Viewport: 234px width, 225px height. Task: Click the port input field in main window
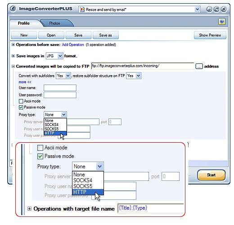[115, 122]
